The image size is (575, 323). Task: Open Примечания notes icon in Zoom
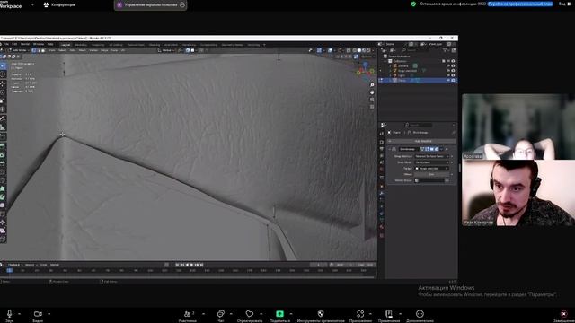point(389,314)
